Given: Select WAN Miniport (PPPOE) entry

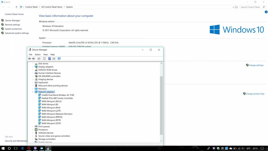Looking at the screenshot, I should click(x=52, y=117).
